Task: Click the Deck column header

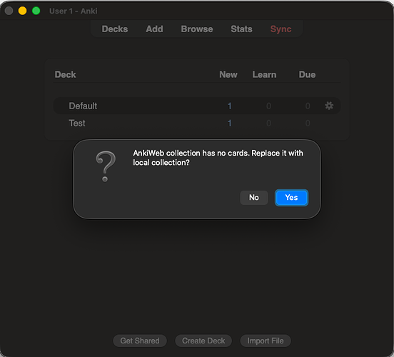Action: 66,74
